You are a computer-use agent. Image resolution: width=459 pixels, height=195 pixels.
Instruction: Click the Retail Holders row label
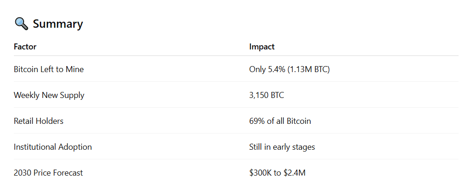[x=38, y=121]
